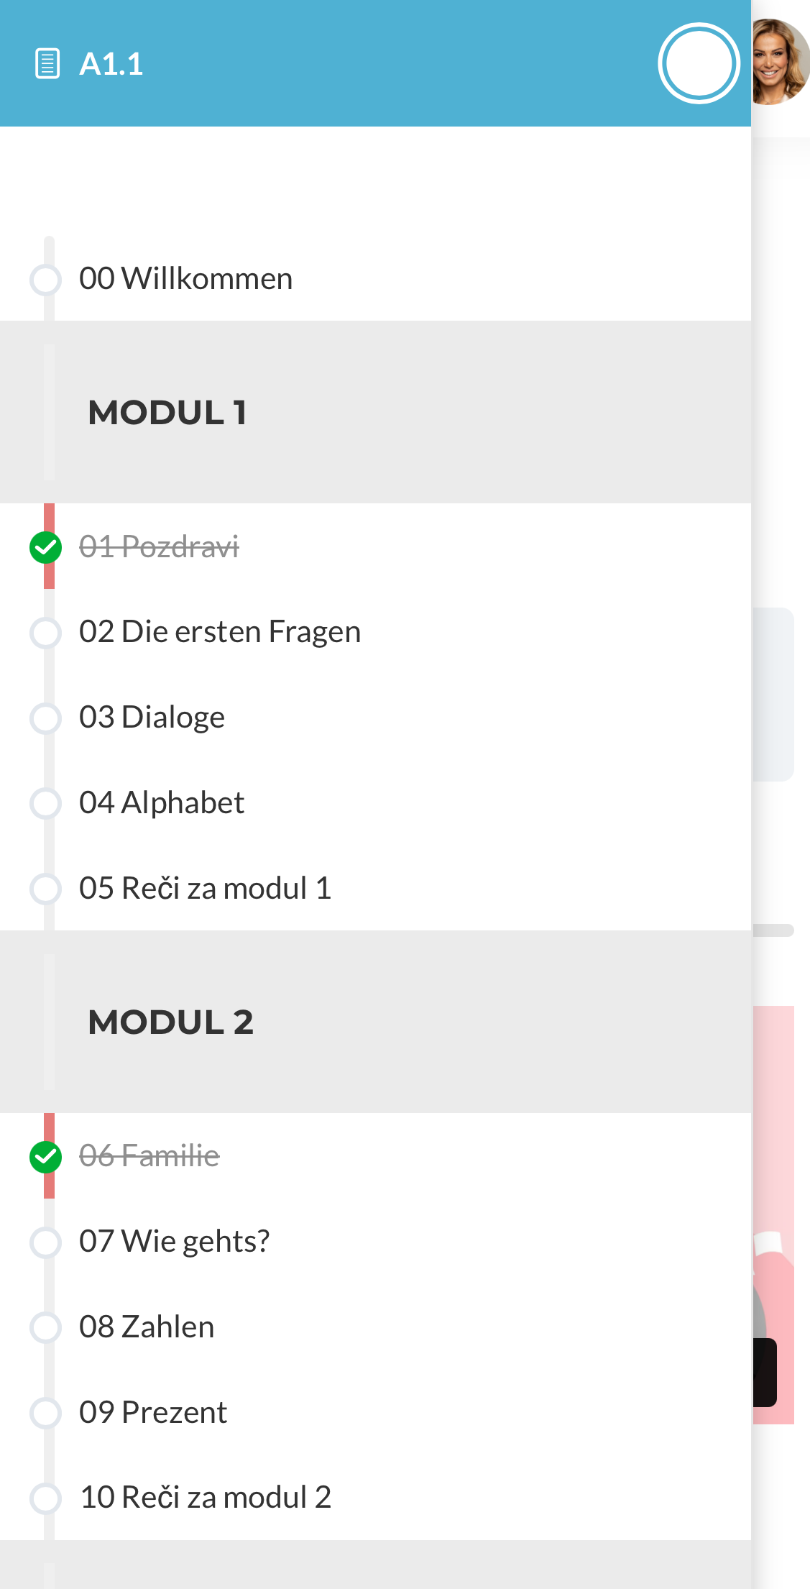Click green checkmark next to 01 Pozdravi
Screen dimensions: 810x1589
pos(45,547)
